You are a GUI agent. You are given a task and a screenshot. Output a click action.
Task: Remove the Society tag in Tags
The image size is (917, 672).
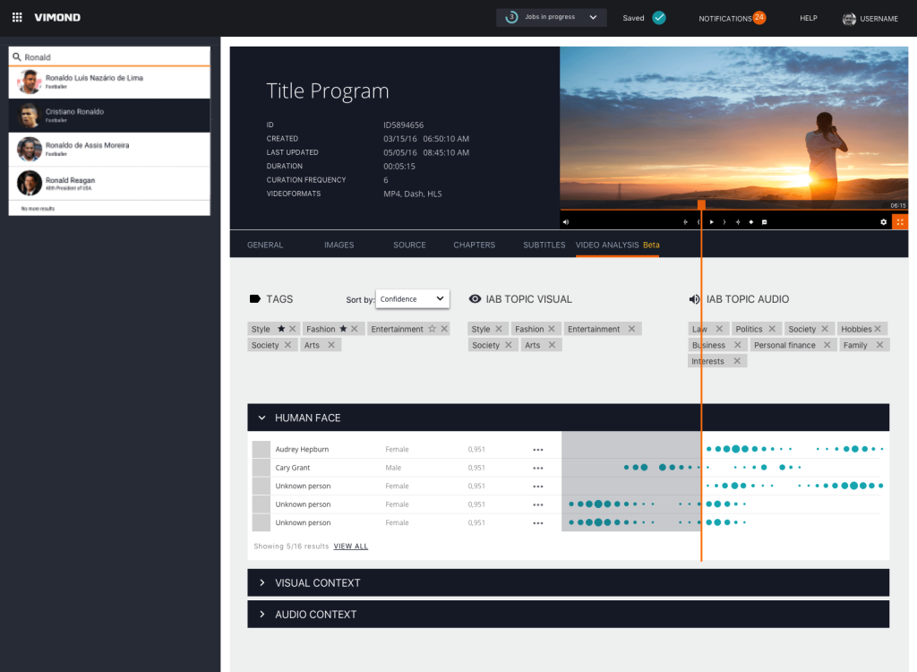point(287,345)
